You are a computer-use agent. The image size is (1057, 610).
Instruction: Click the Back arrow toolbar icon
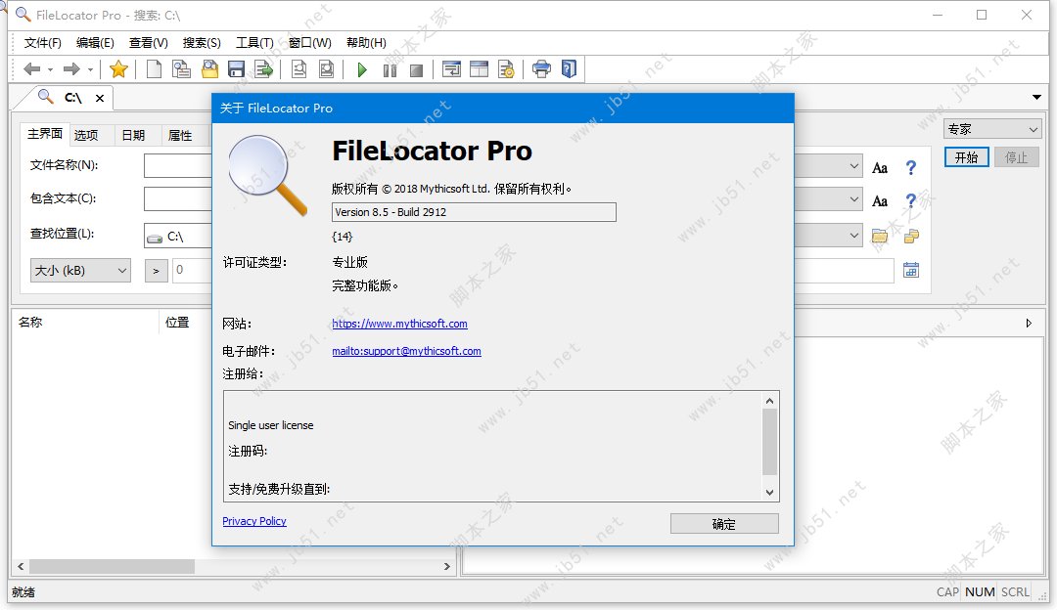click(32, 69)
